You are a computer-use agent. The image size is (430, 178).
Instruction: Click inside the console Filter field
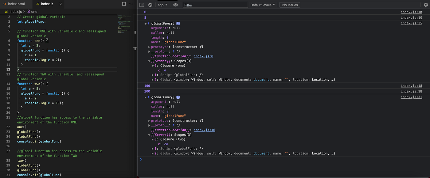(215, 5)
